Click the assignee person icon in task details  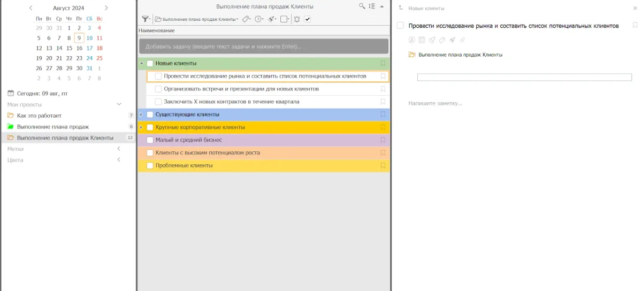tap(411, 40)
